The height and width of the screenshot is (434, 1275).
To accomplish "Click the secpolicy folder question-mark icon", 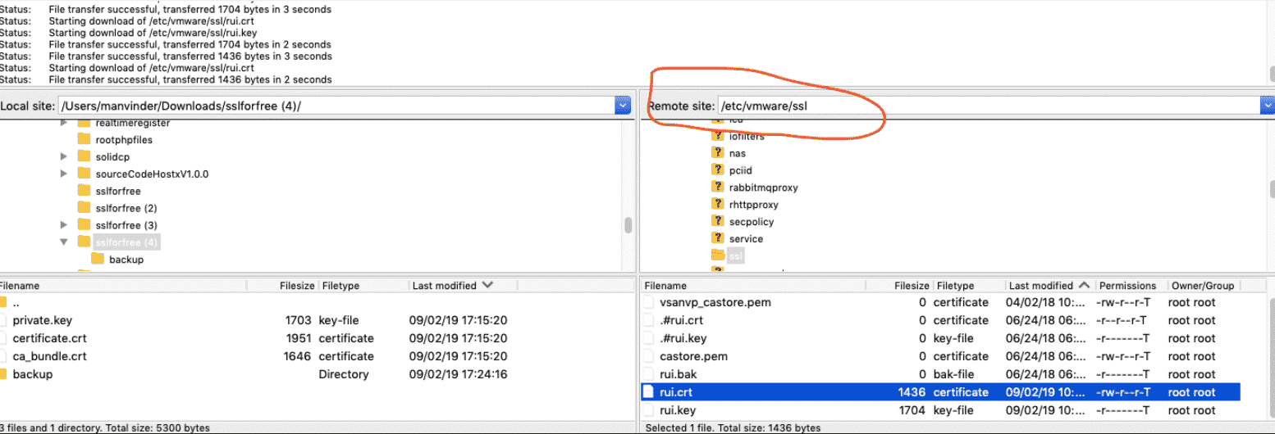I will click(718, 222).
